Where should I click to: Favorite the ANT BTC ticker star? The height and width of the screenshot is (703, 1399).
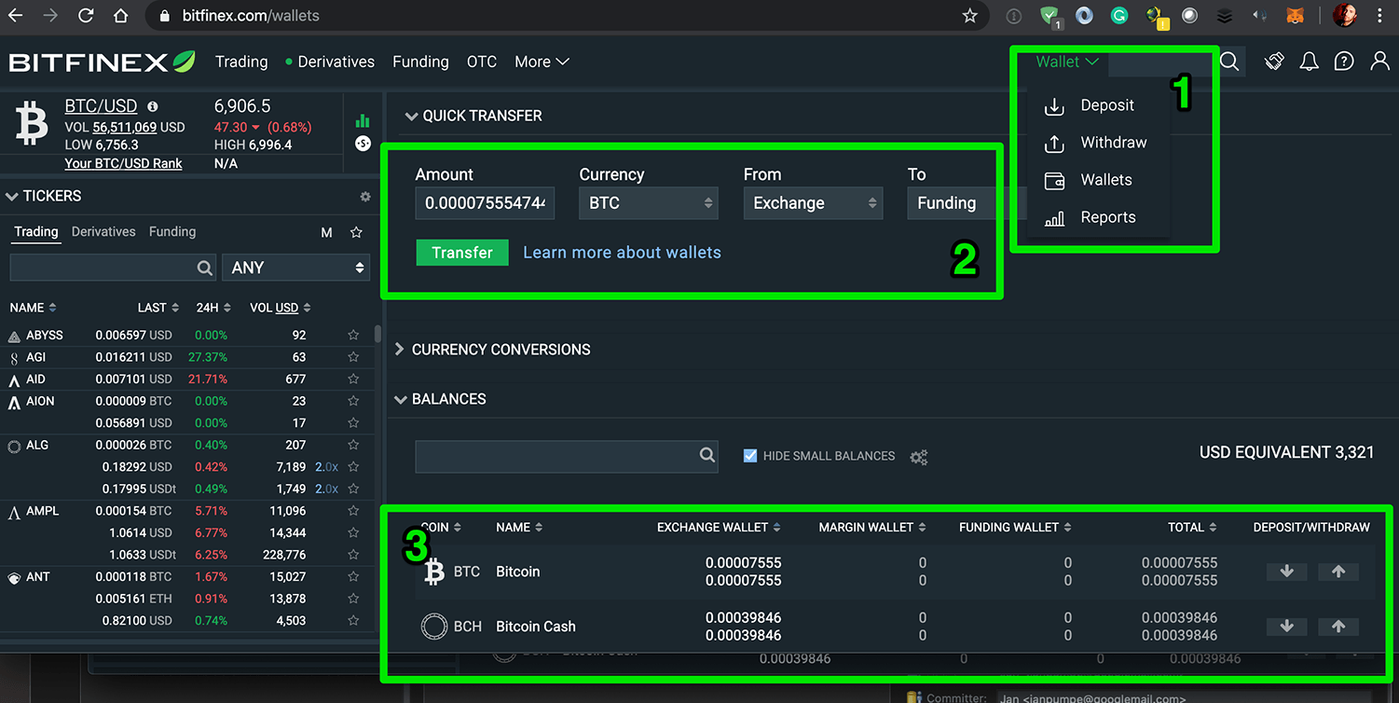click(353, 577)
